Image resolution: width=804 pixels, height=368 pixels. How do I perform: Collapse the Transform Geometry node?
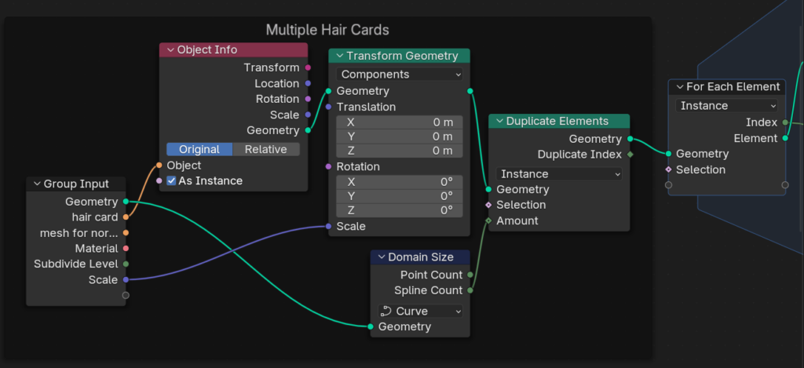tap(338, 56)
